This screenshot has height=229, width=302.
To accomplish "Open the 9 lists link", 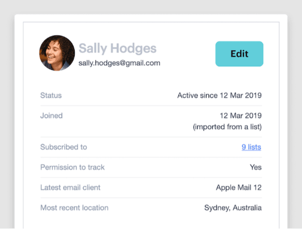I will click(x=251, y=147).
